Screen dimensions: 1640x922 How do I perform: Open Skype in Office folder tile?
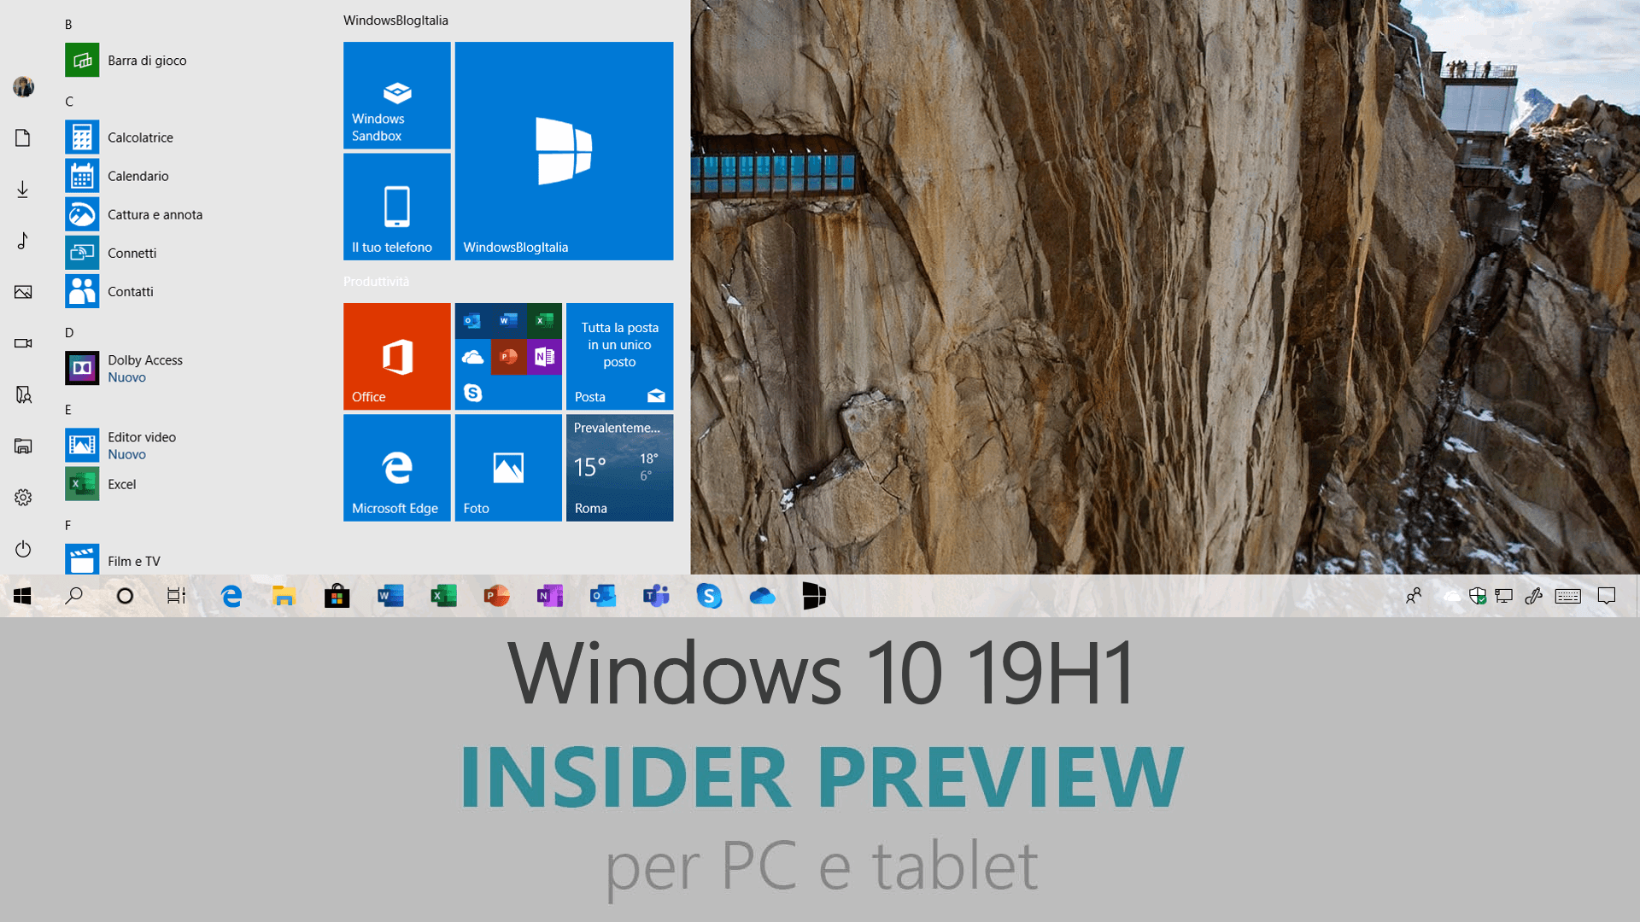pyautogui.click(x=472, y=393)
